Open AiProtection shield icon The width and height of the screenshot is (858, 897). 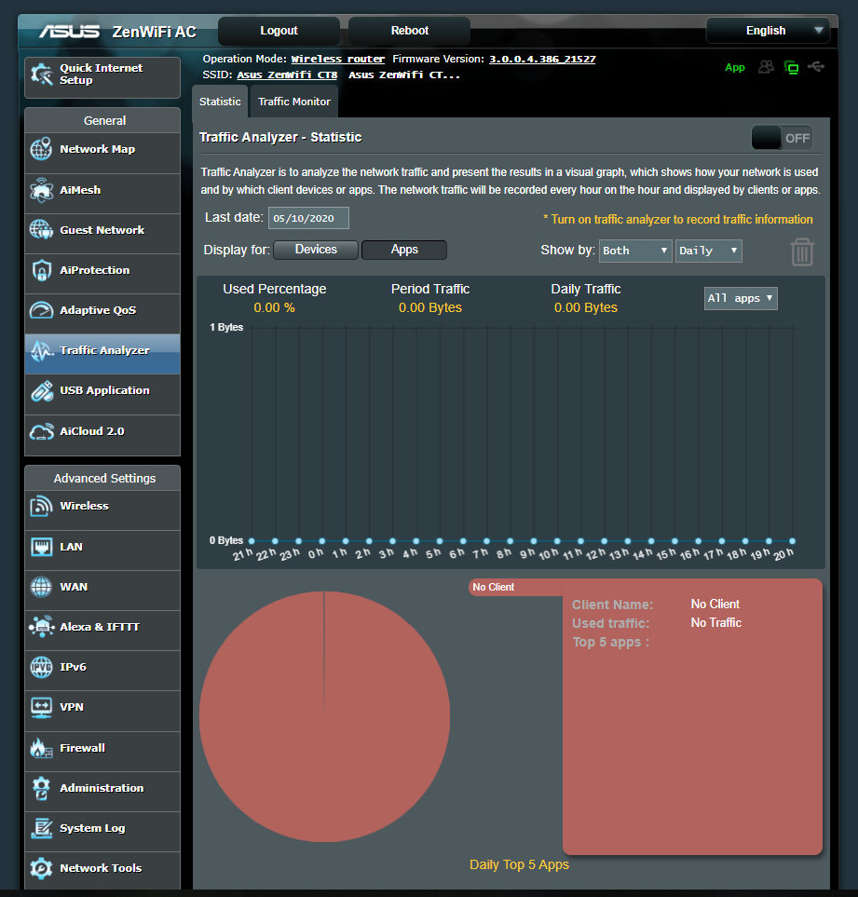pyautogui.click(x=41, y=270)
